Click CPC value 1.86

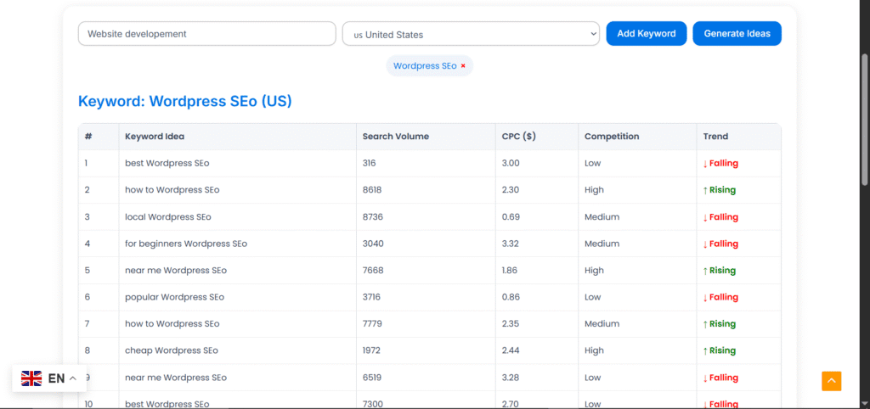pyautogui.click(x=510, y=271)
